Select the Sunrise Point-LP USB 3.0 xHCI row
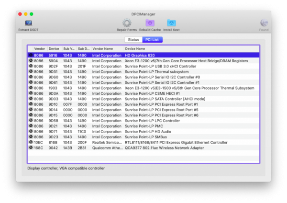The image size is (287, 203). click(x=143, y=66)
